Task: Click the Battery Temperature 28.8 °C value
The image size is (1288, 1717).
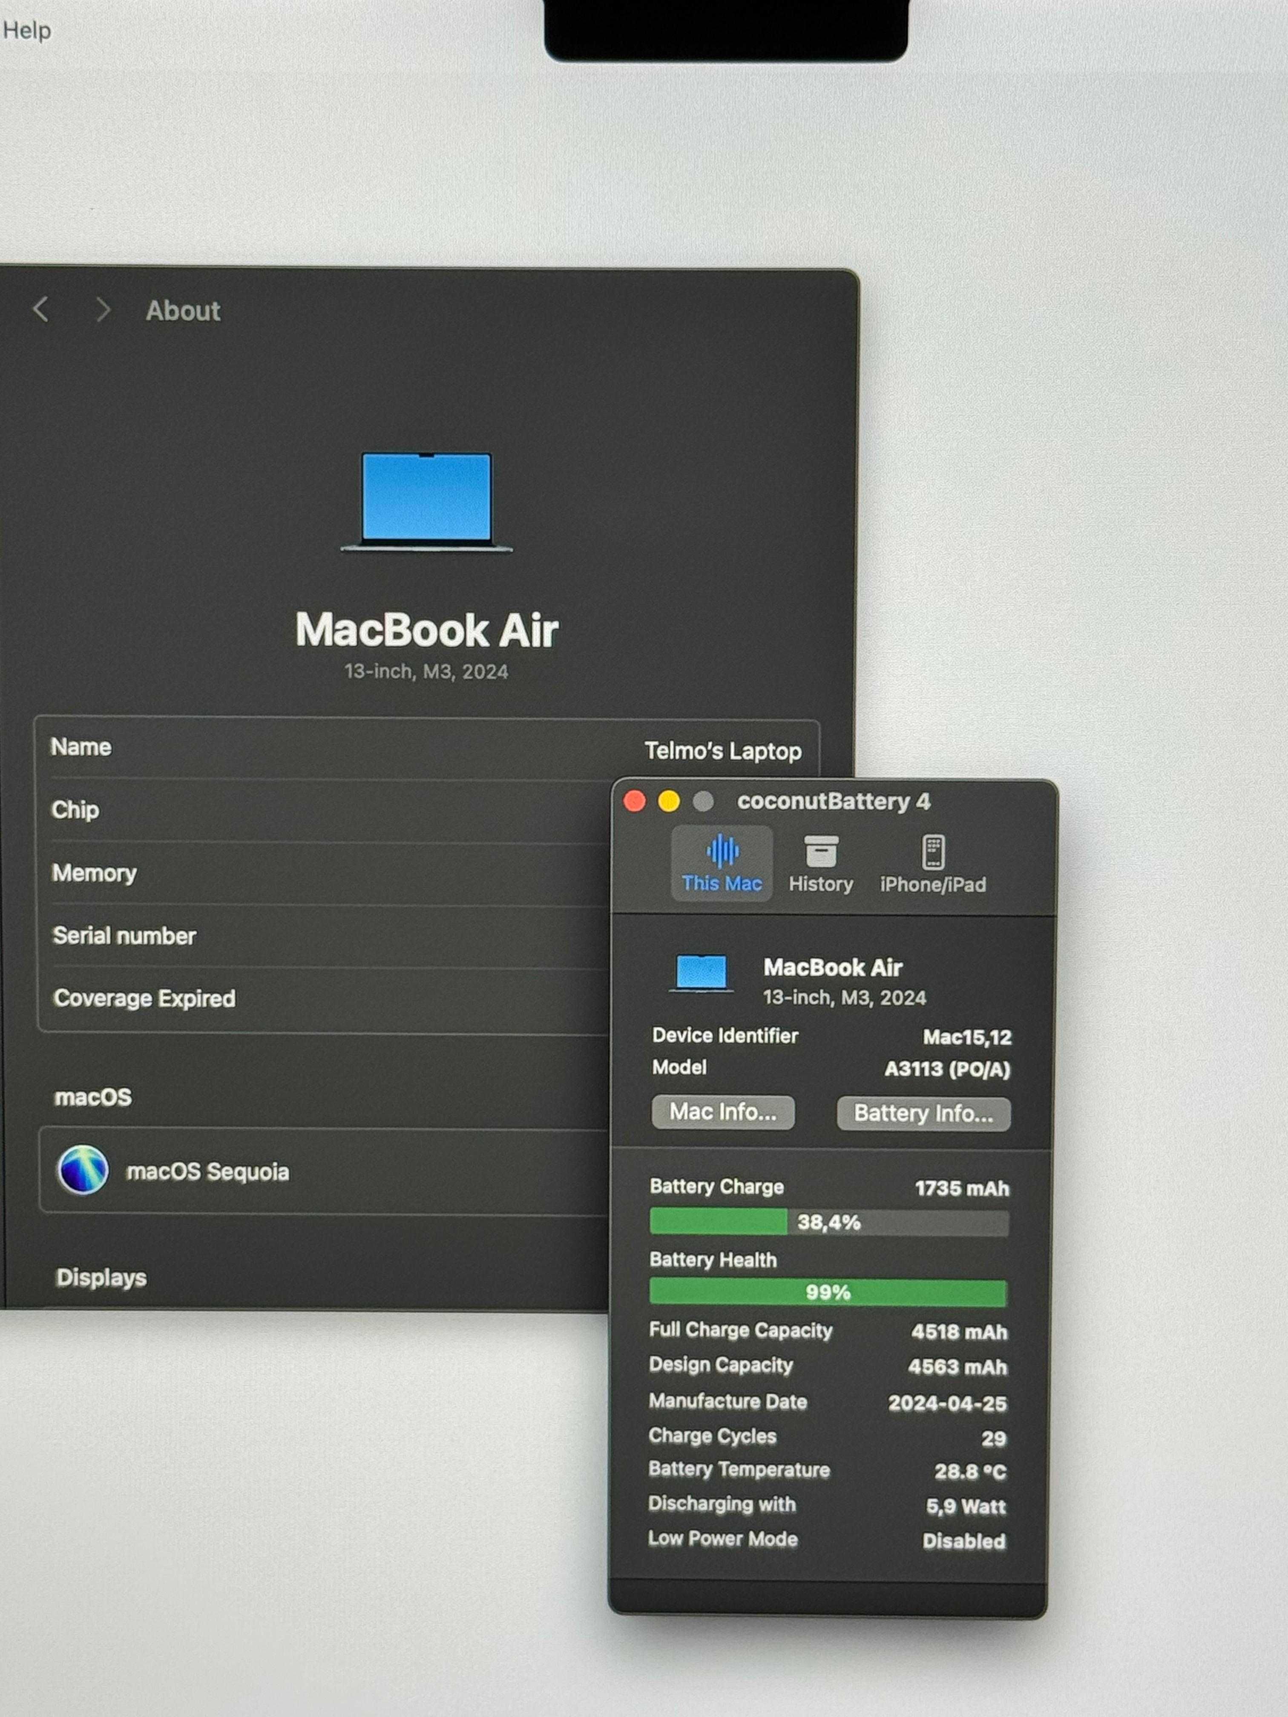Action: coord(970,1472)
